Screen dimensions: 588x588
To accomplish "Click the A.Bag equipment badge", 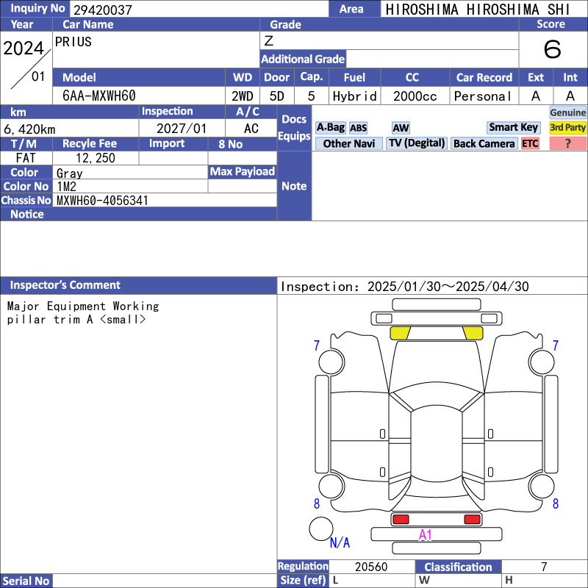I will tap(330, 128).
